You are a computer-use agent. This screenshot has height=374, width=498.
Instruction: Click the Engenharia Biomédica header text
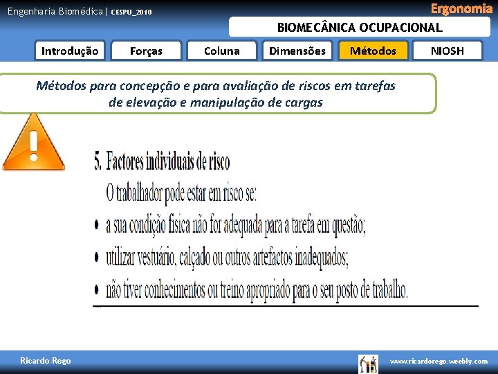[55, 12]
